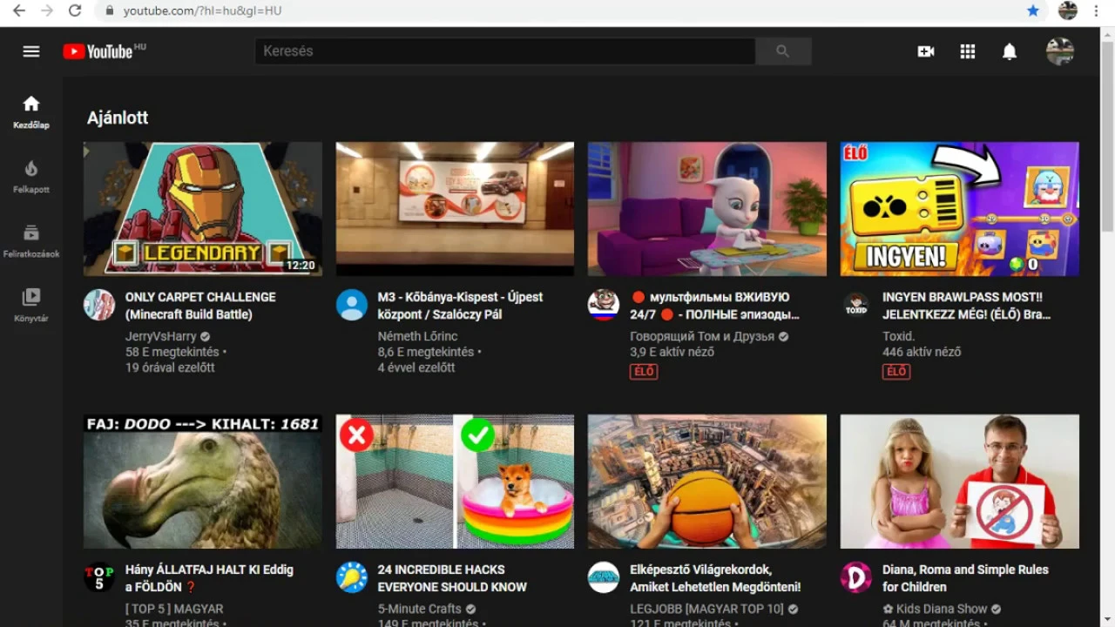Click ÉLŐ badge under Говорящий Том video
The image size is (1115, 627).
click(x=644, y=372)
